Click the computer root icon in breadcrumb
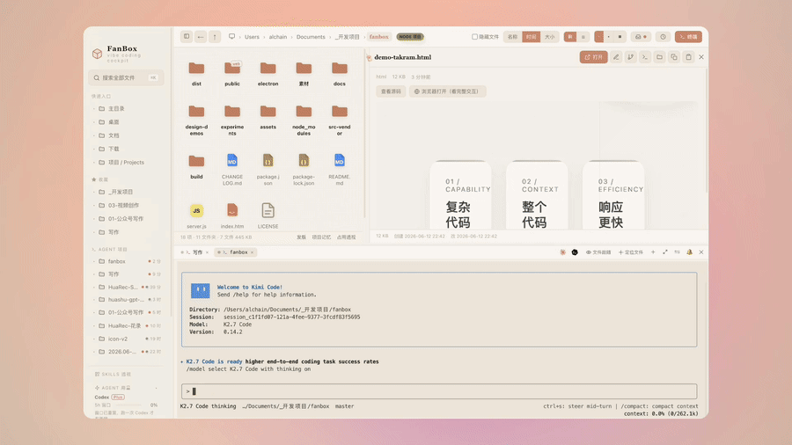This screenshot has height=445, width=792. [x=231, y=36]
